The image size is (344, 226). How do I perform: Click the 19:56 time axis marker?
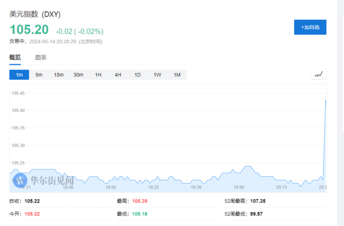point(239,187)
